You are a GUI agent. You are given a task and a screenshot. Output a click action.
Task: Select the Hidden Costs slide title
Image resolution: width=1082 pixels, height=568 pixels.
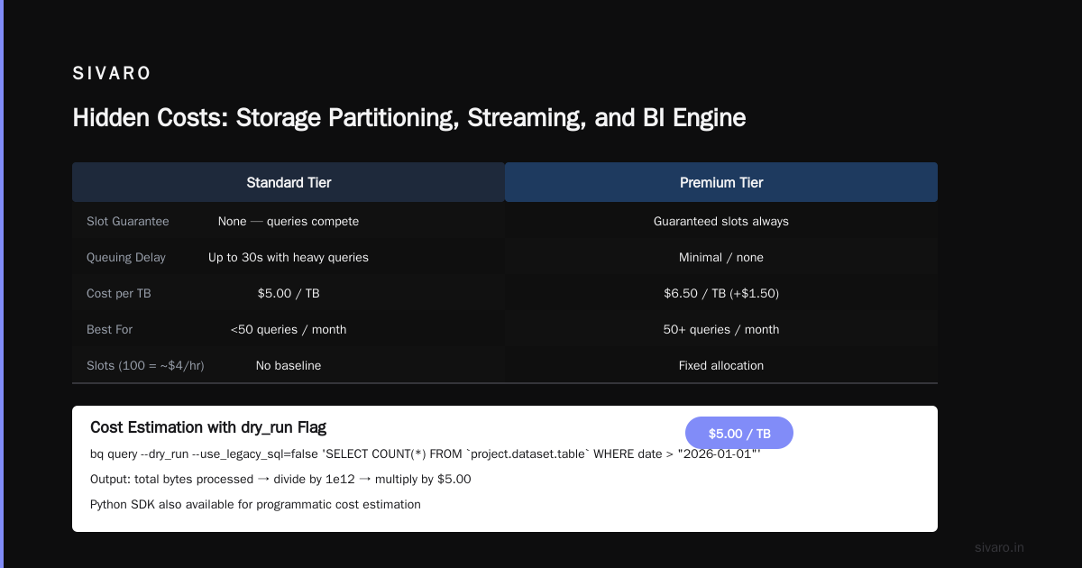[x=409, y=117]
